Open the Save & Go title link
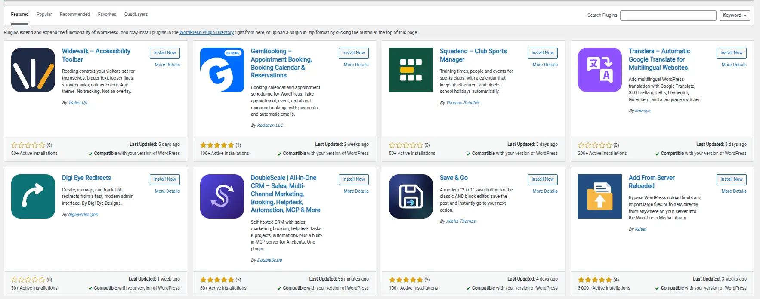 pos(454,178)
